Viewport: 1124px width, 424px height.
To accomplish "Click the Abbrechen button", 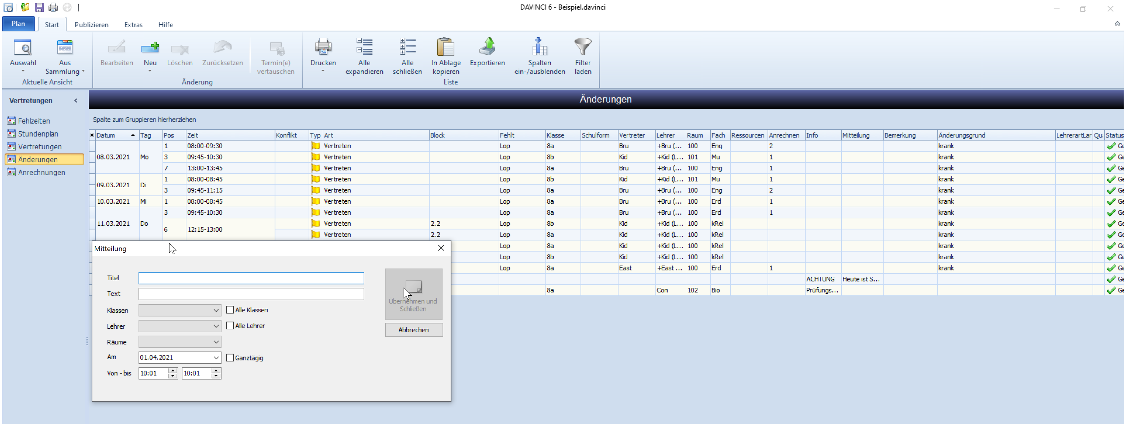I will [414, 330].
